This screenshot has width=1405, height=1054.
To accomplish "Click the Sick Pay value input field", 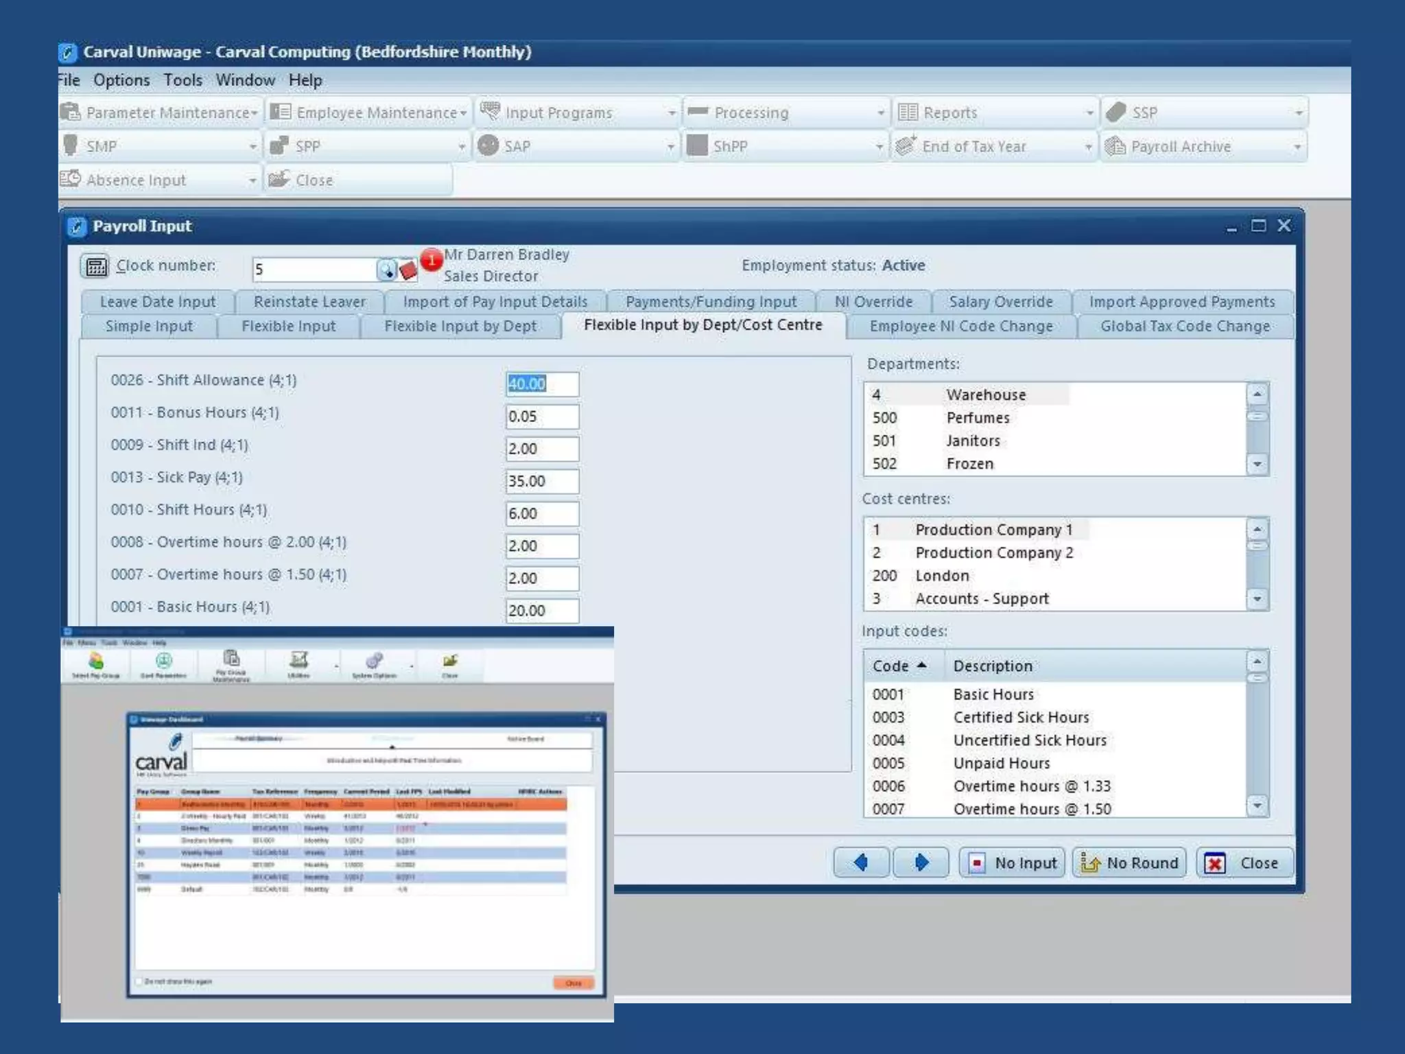I will (x=541, y=481).
